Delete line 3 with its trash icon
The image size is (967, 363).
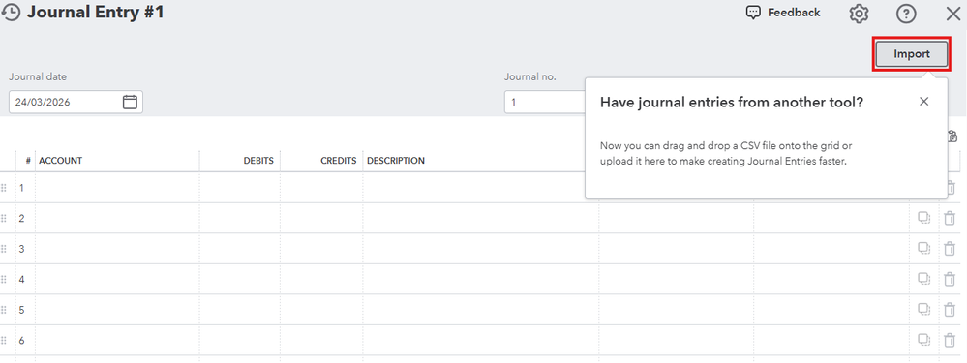tap(950, 249)
